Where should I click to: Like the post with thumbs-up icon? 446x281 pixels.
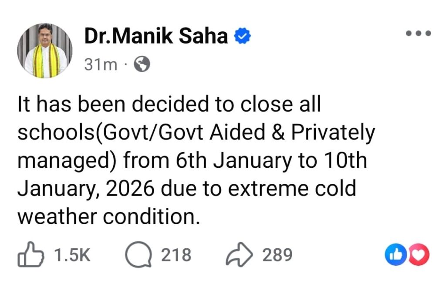coord(30,255)
